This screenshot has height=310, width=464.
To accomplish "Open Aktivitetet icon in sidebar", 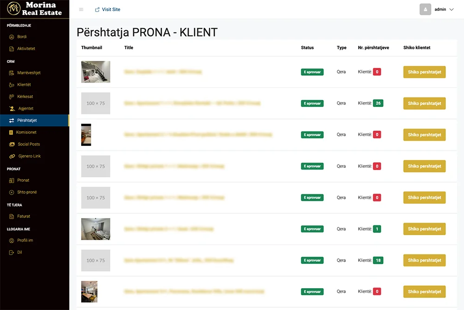I will click(x=12, y=49).
